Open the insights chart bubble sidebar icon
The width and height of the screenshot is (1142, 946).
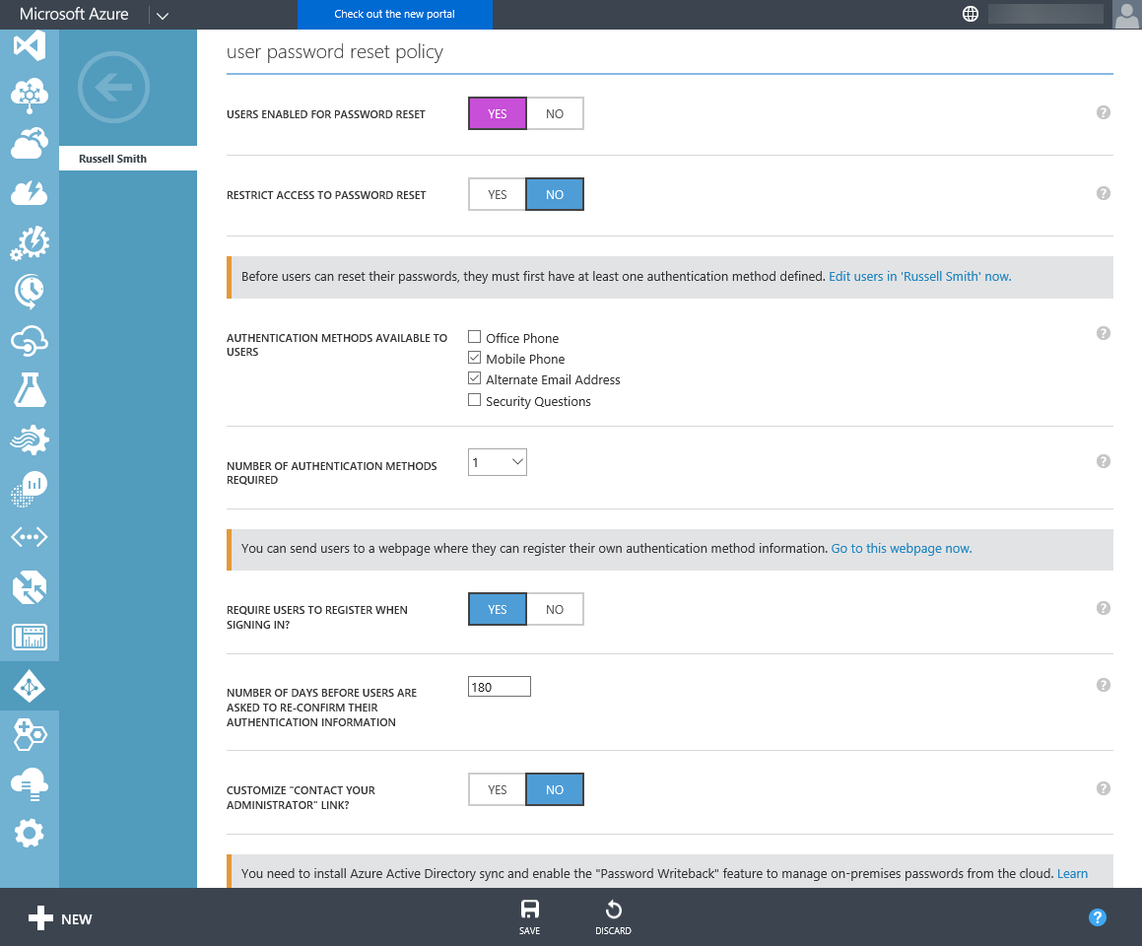30,488
